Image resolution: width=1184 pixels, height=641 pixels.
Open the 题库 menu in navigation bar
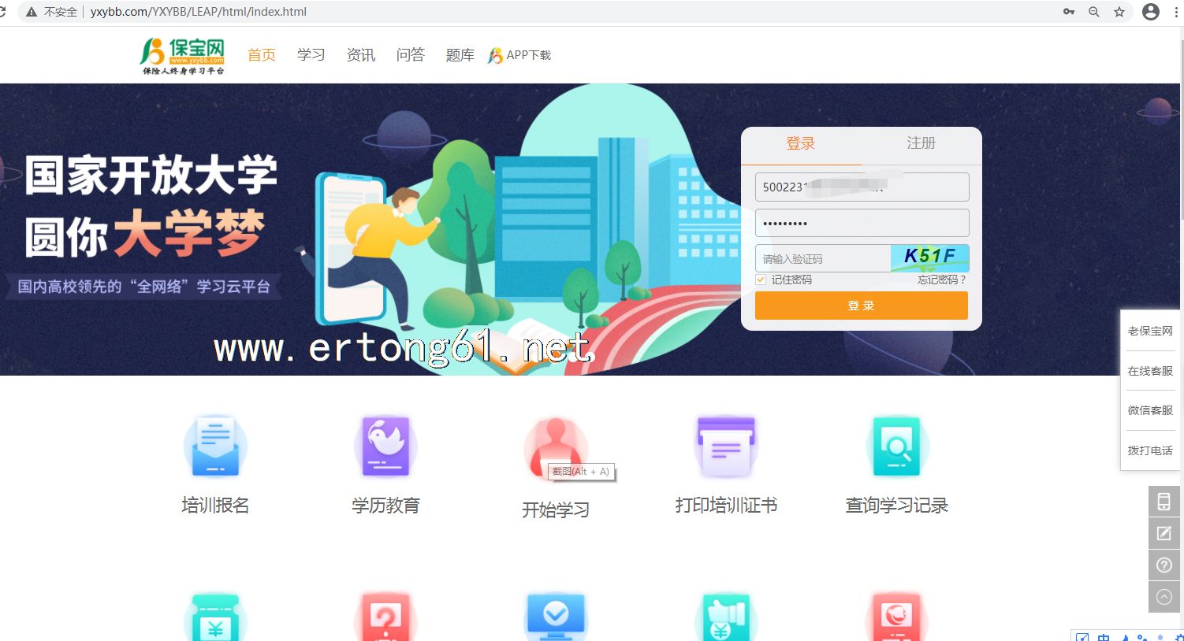click(x=460, y=55)
